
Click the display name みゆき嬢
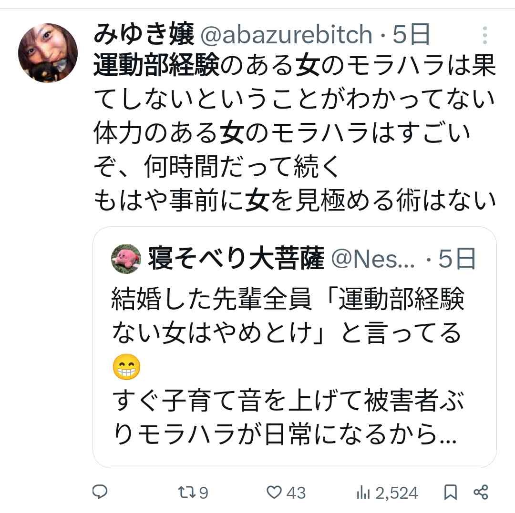tap(144, 35)
